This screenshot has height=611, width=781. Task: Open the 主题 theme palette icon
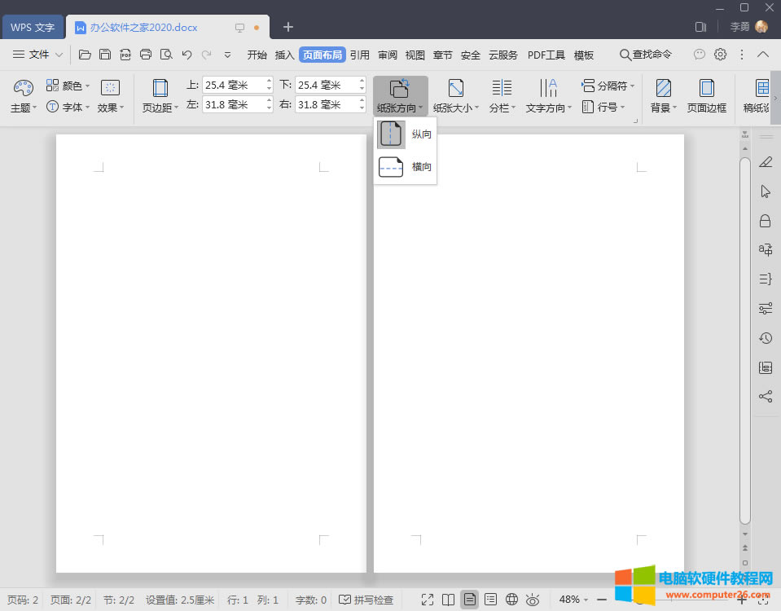click(x=24, y=87)
